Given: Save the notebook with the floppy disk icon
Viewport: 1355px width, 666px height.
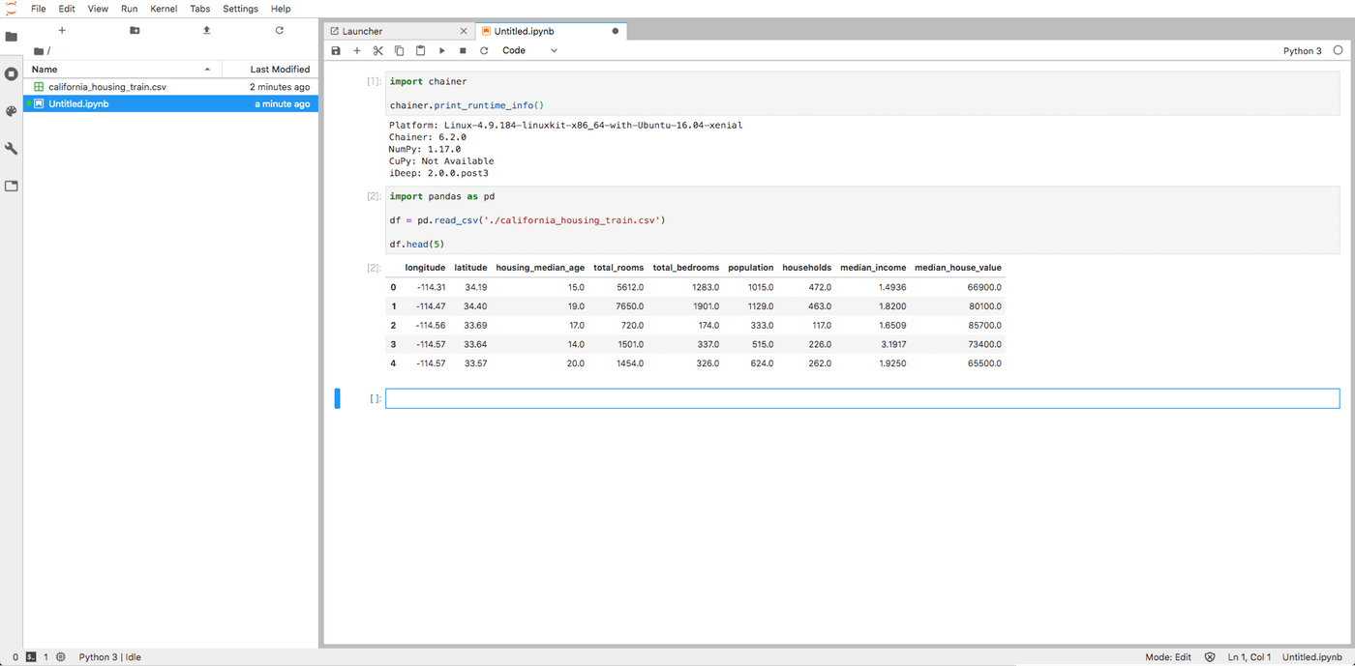Looking at the screenshot, I should (336, 50).
